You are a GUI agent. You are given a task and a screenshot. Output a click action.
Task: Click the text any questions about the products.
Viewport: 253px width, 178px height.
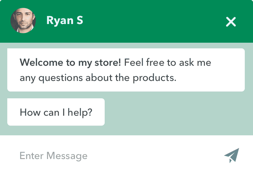coord(98,78)
